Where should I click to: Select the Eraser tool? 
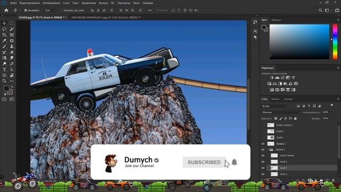tap(12, 52)
